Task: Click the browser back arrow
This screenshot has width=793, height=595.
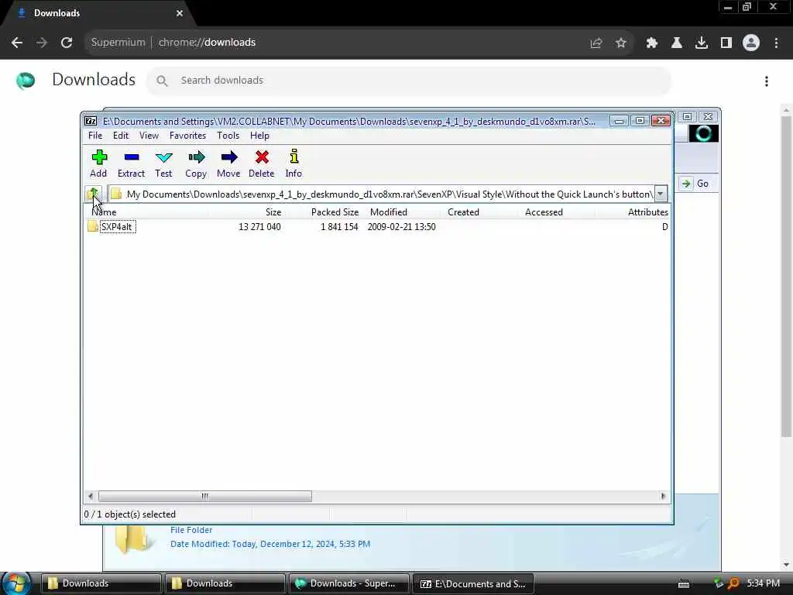Action: click(x=17, y=43)
